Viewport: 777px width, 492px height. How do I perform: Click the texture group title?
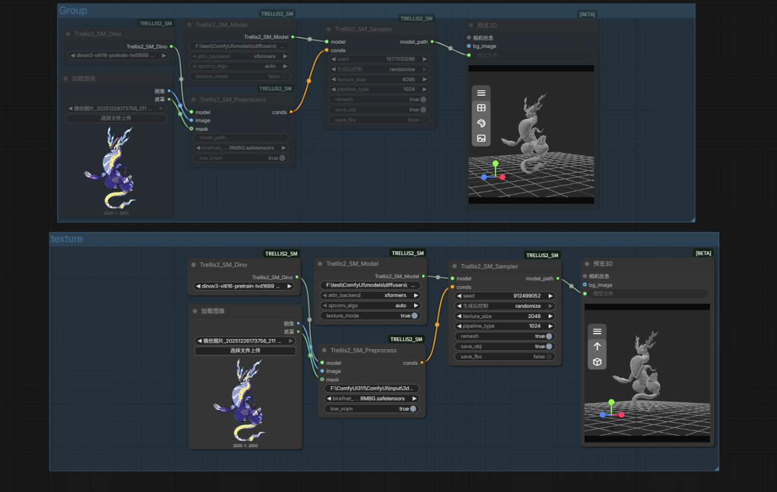coord(66,239)
